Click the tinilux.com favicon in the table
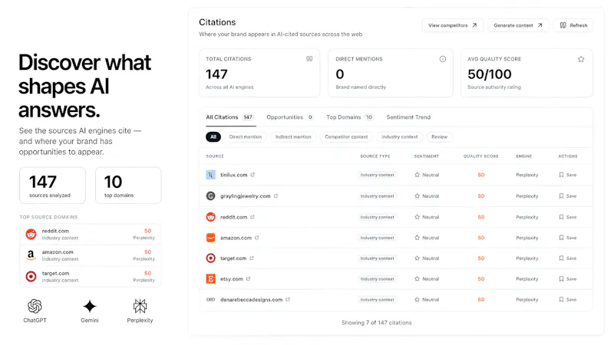614x345 pixels. (x=210, y=175)
